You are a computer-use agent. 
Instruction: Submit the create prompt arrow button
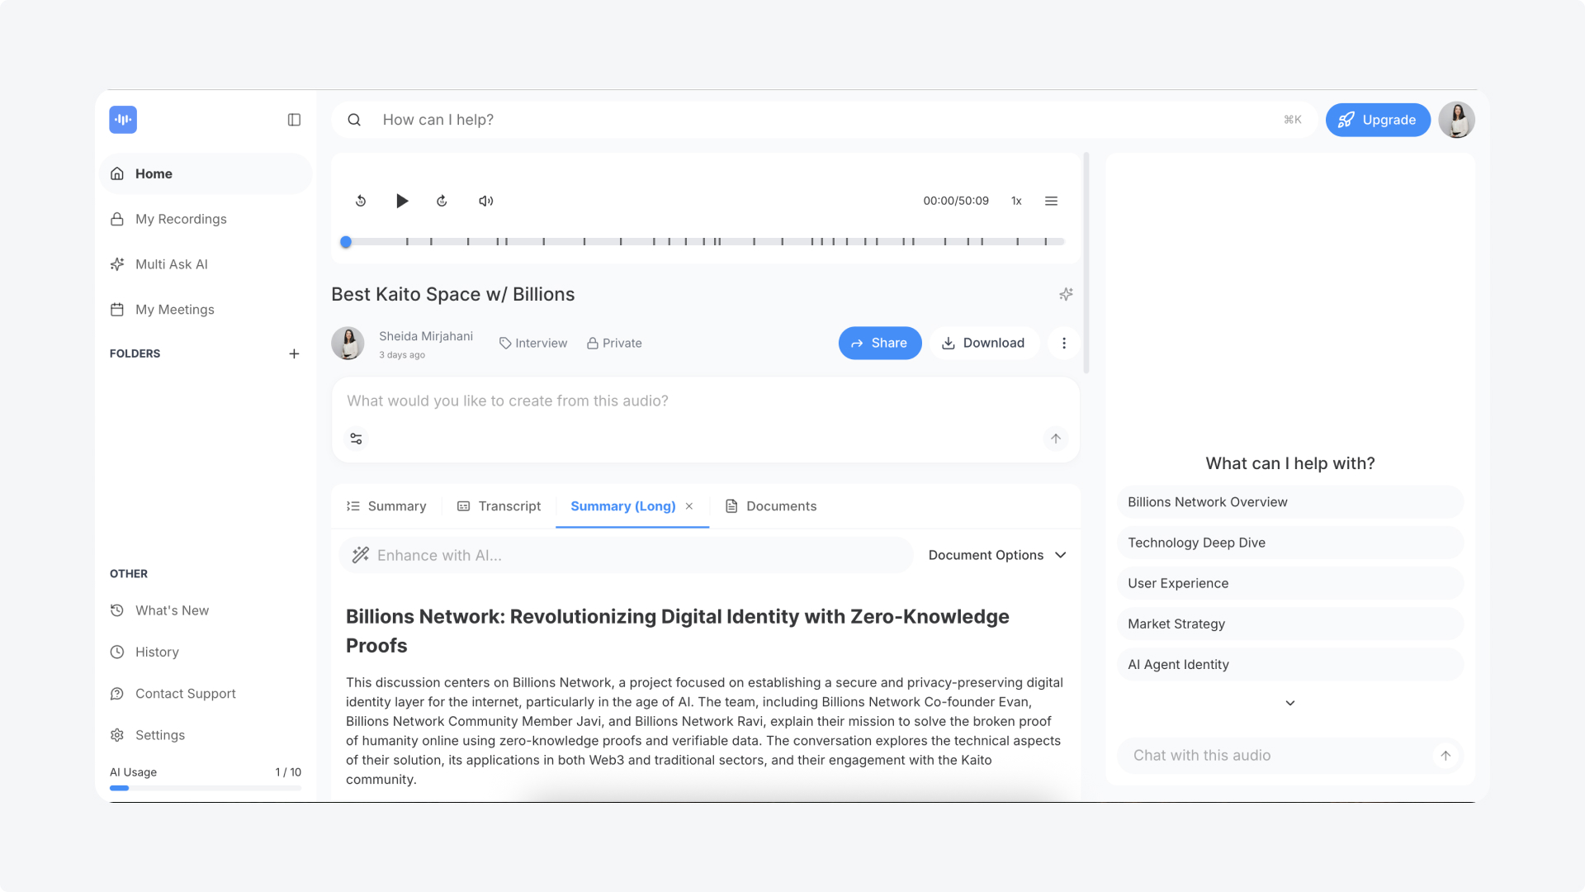click(1056, 439)
